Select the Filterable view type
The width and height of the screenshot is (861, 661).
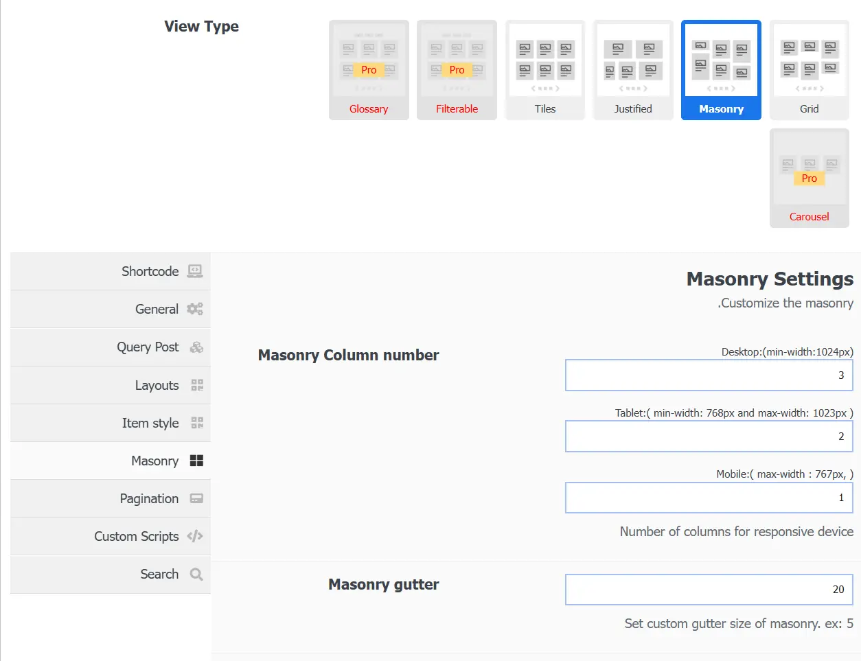point(457,70)
